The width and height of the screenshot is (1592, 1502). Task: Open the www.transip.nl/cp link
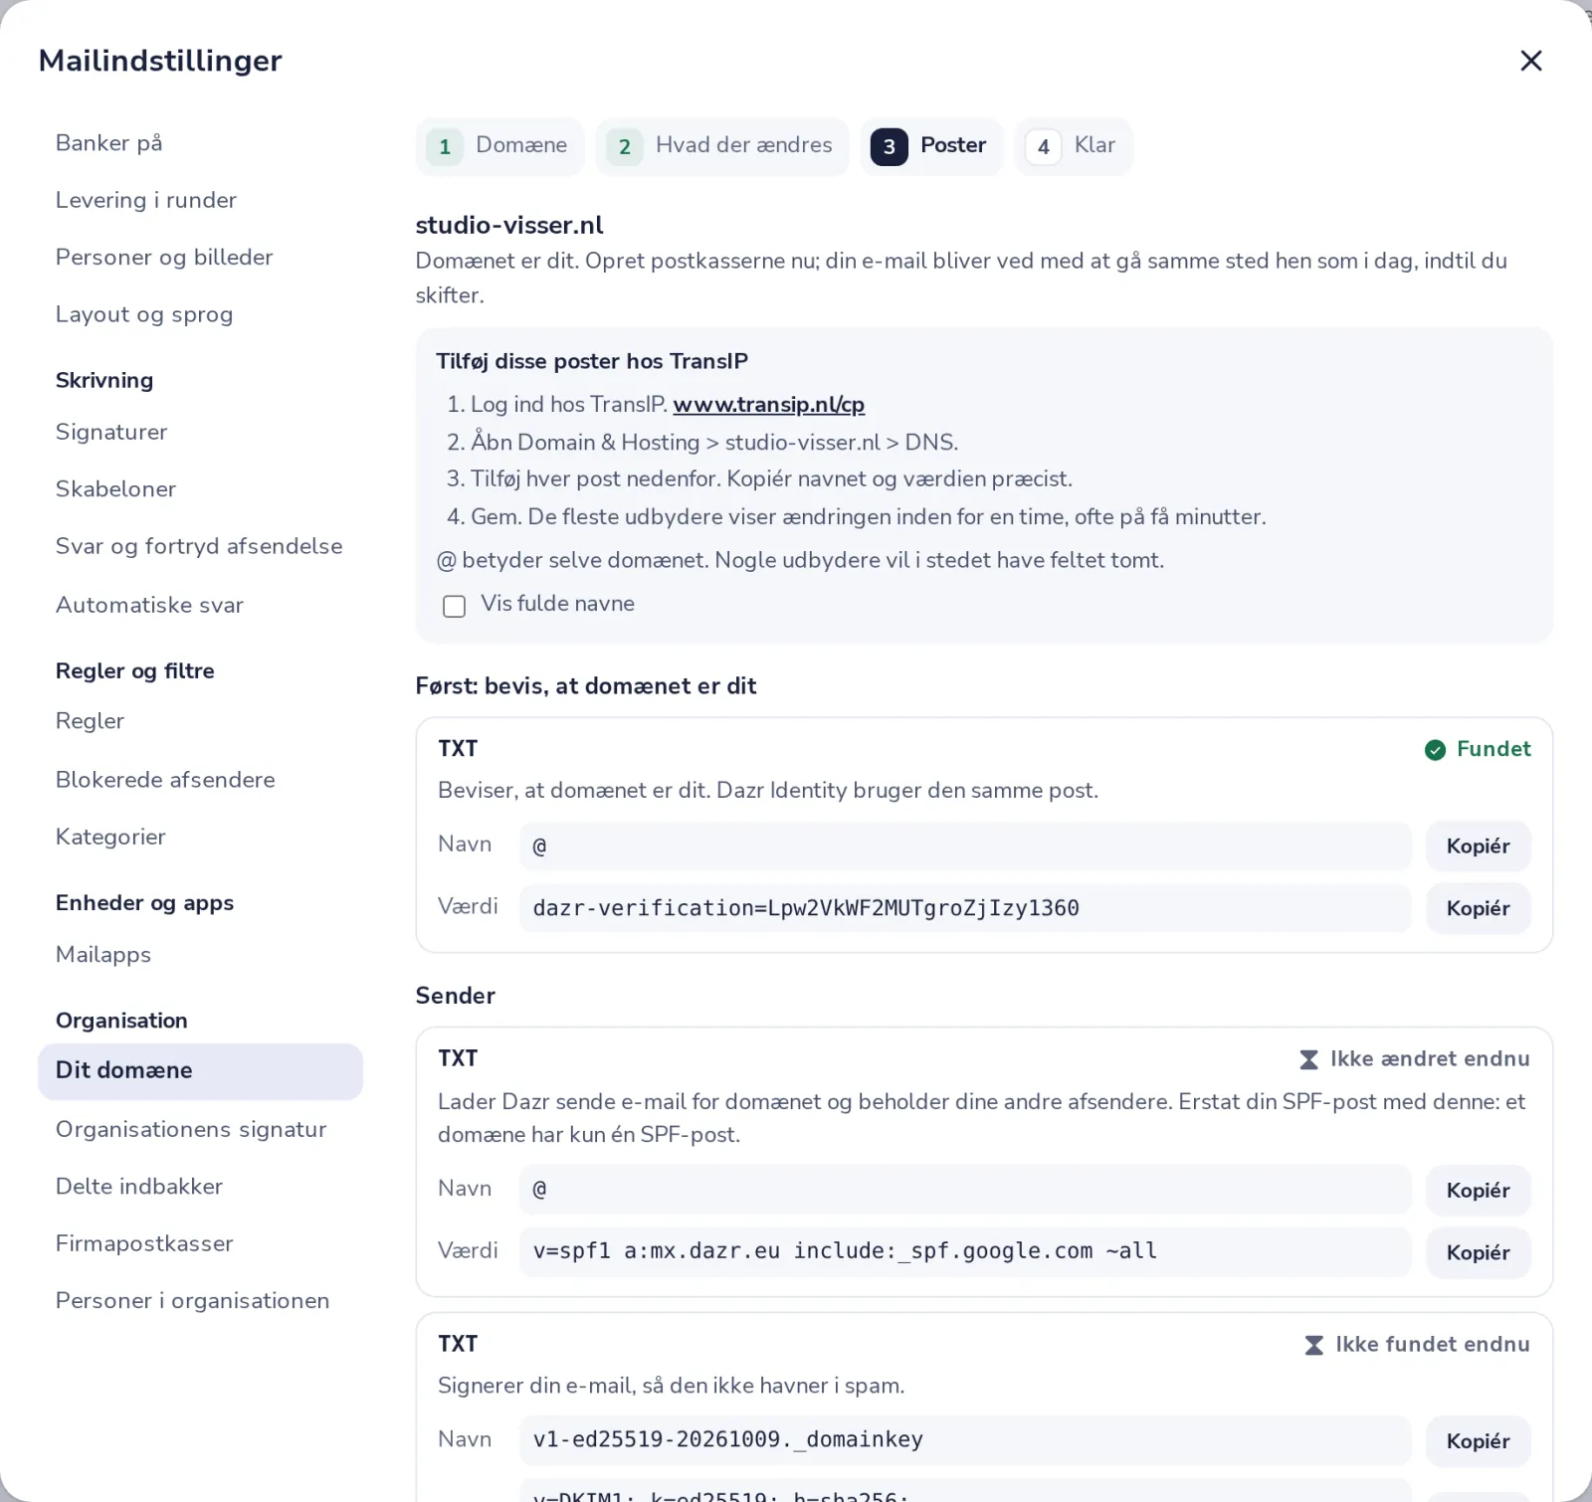click(769, 405)
